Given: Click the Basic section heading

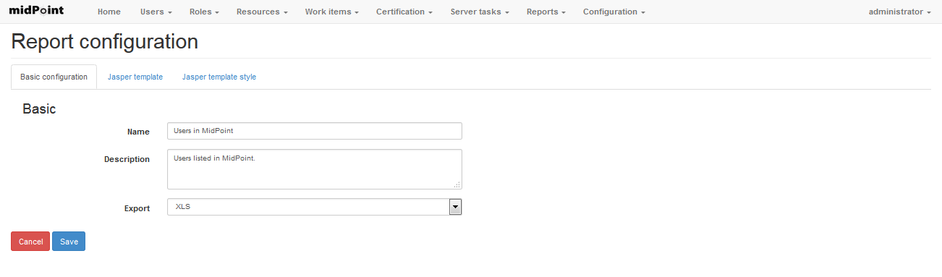Looking at the screenshot, I should 39,109.
